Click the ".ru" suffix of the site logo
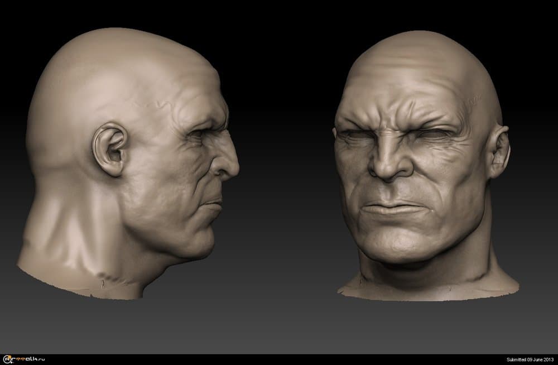This screenshot has width=558, height=365. coord(41,360)
